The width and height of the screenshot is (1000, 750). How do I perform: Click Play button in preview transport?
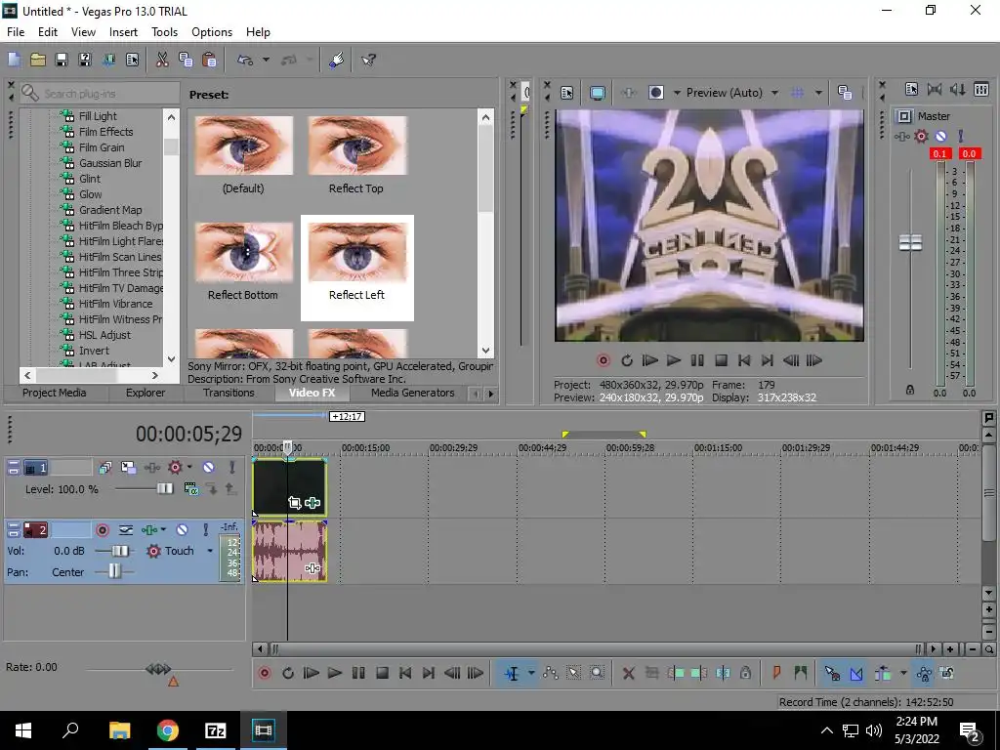tap(674, 361)
